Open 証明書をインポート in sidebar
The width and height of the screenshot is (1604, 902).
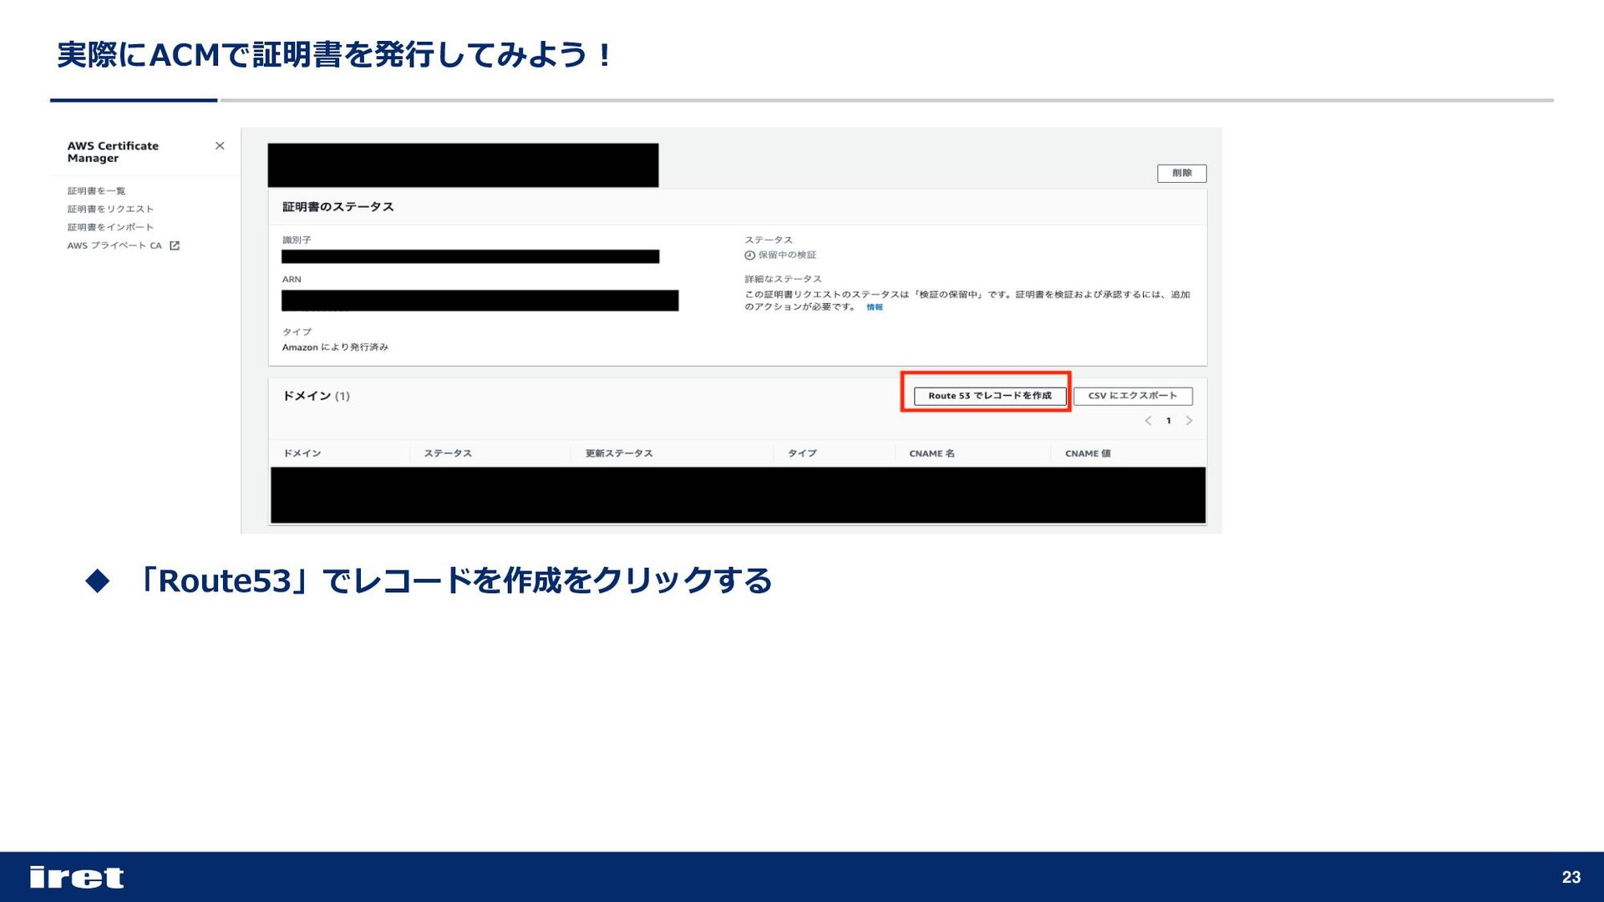[x=110, y=227]
